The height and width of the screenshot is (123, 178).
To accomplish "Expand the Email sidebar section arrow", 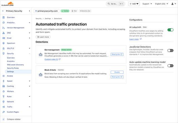I will pyautogui.click(x=29, y=38).
